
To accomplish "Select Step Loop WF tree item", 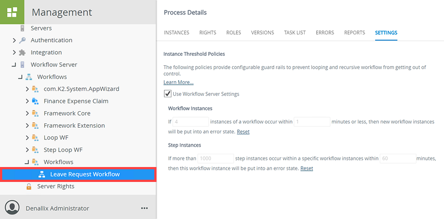I will click(63, 150).
